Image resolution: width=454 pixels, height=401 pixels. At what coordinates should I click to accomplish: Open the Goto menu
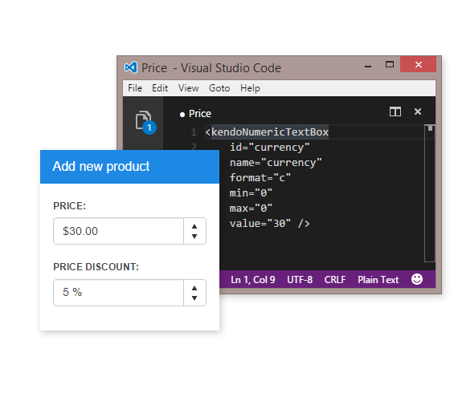(x=219, y=88)
